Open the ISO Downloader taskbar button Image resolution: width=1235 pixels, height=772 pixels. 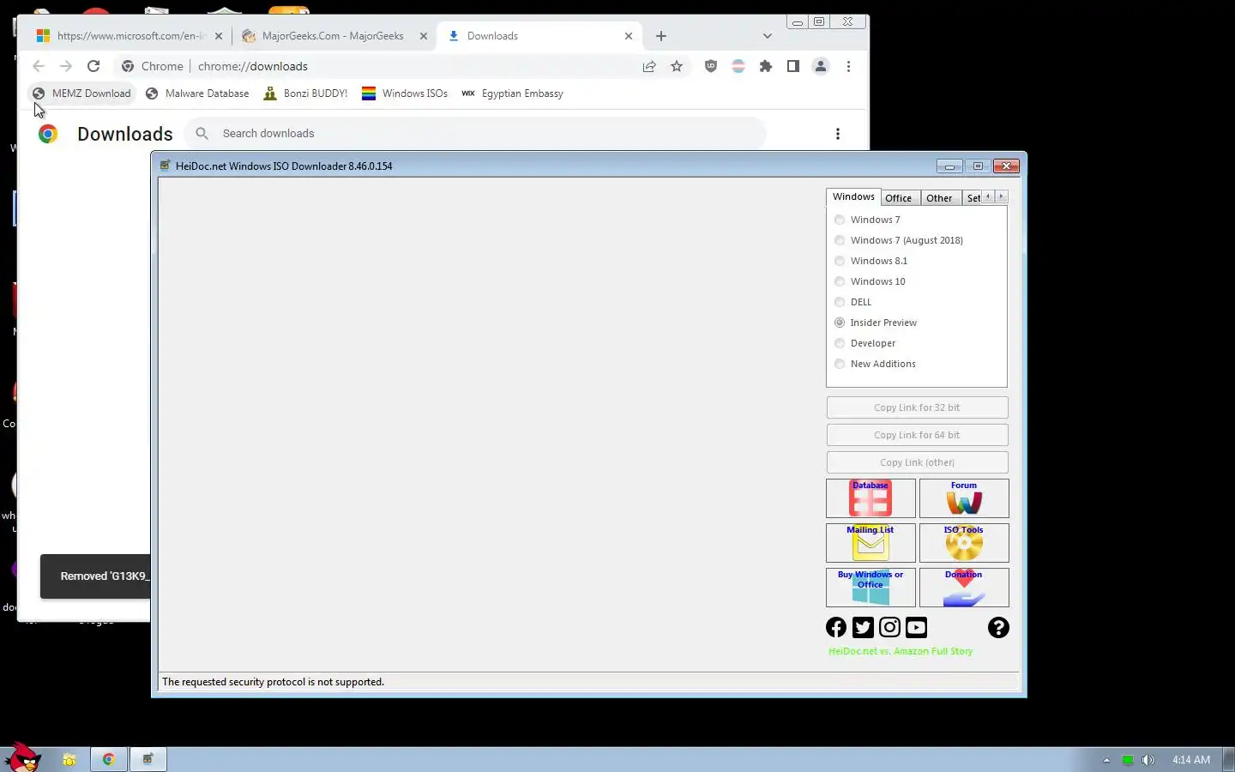click(x=148, y=759)
